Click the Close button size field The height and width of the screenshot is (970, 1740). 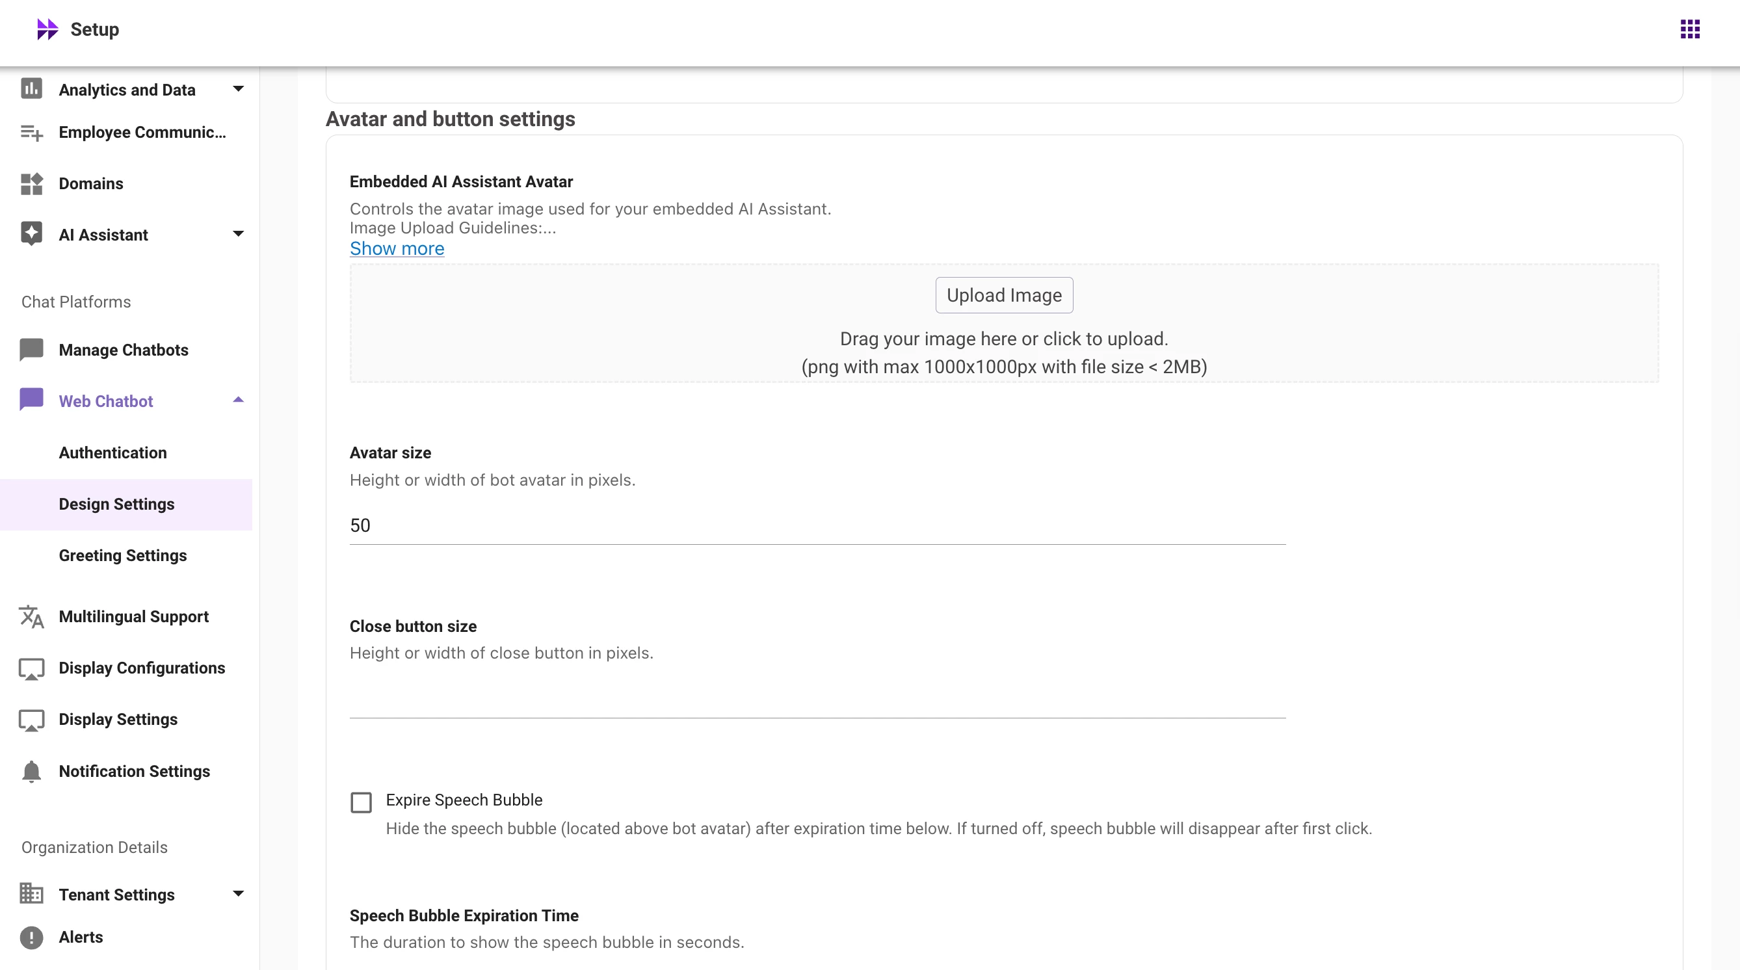(817, 700)
